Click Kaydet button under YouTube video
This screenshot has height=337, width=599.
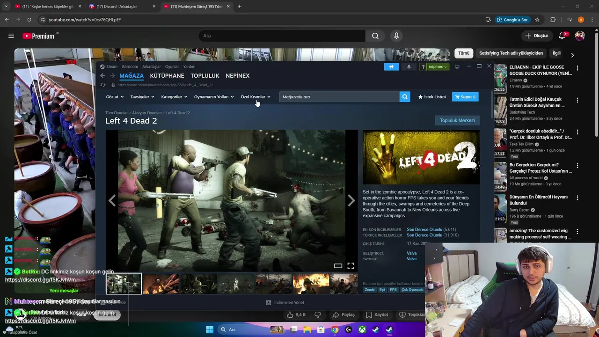[x=377, y=315]
